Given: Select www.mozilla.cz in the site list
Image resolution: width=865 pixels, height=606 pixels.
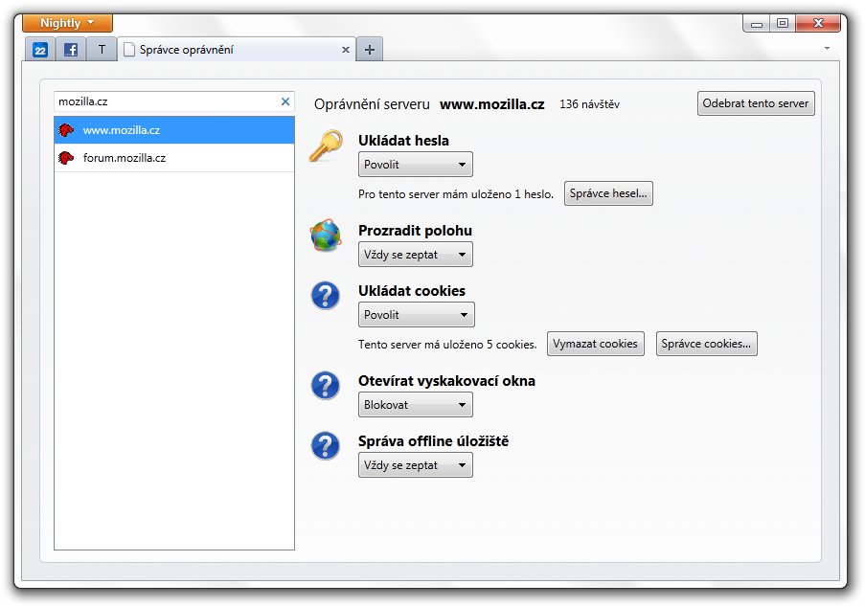Looking at the screenshot, I should [174, 130].
